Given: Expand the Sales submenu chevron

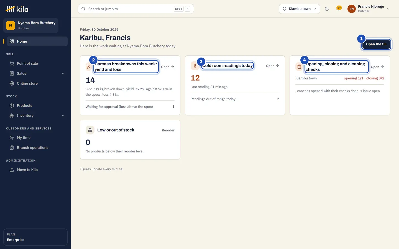Looking at the screenshot, I should 63,73.
